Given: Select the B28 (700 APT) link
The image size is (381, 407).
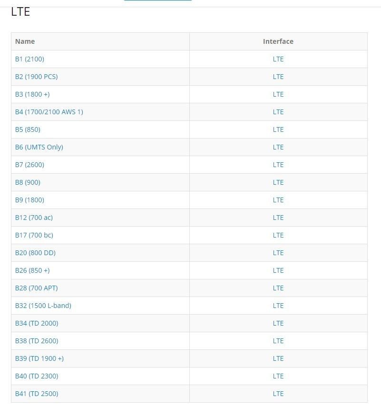Looking at the screenshot, I should (36, 288).
